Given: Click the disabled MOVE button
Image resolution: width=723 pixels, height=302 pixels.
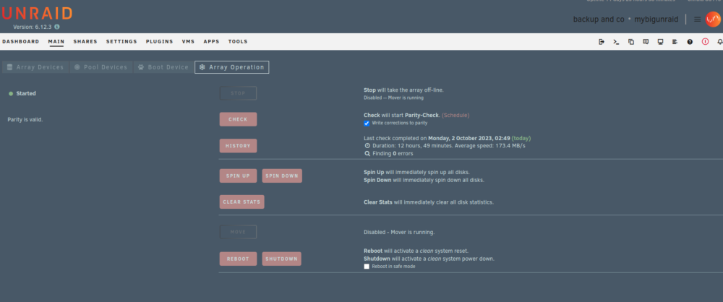Looking at the screenshot, I should coord(238,232).
